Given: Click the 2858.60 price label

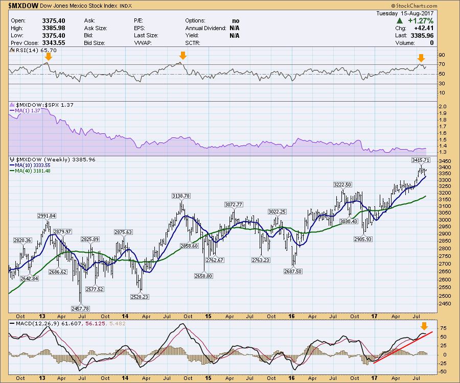Looking at the screenshot, I should click(189, 246).
